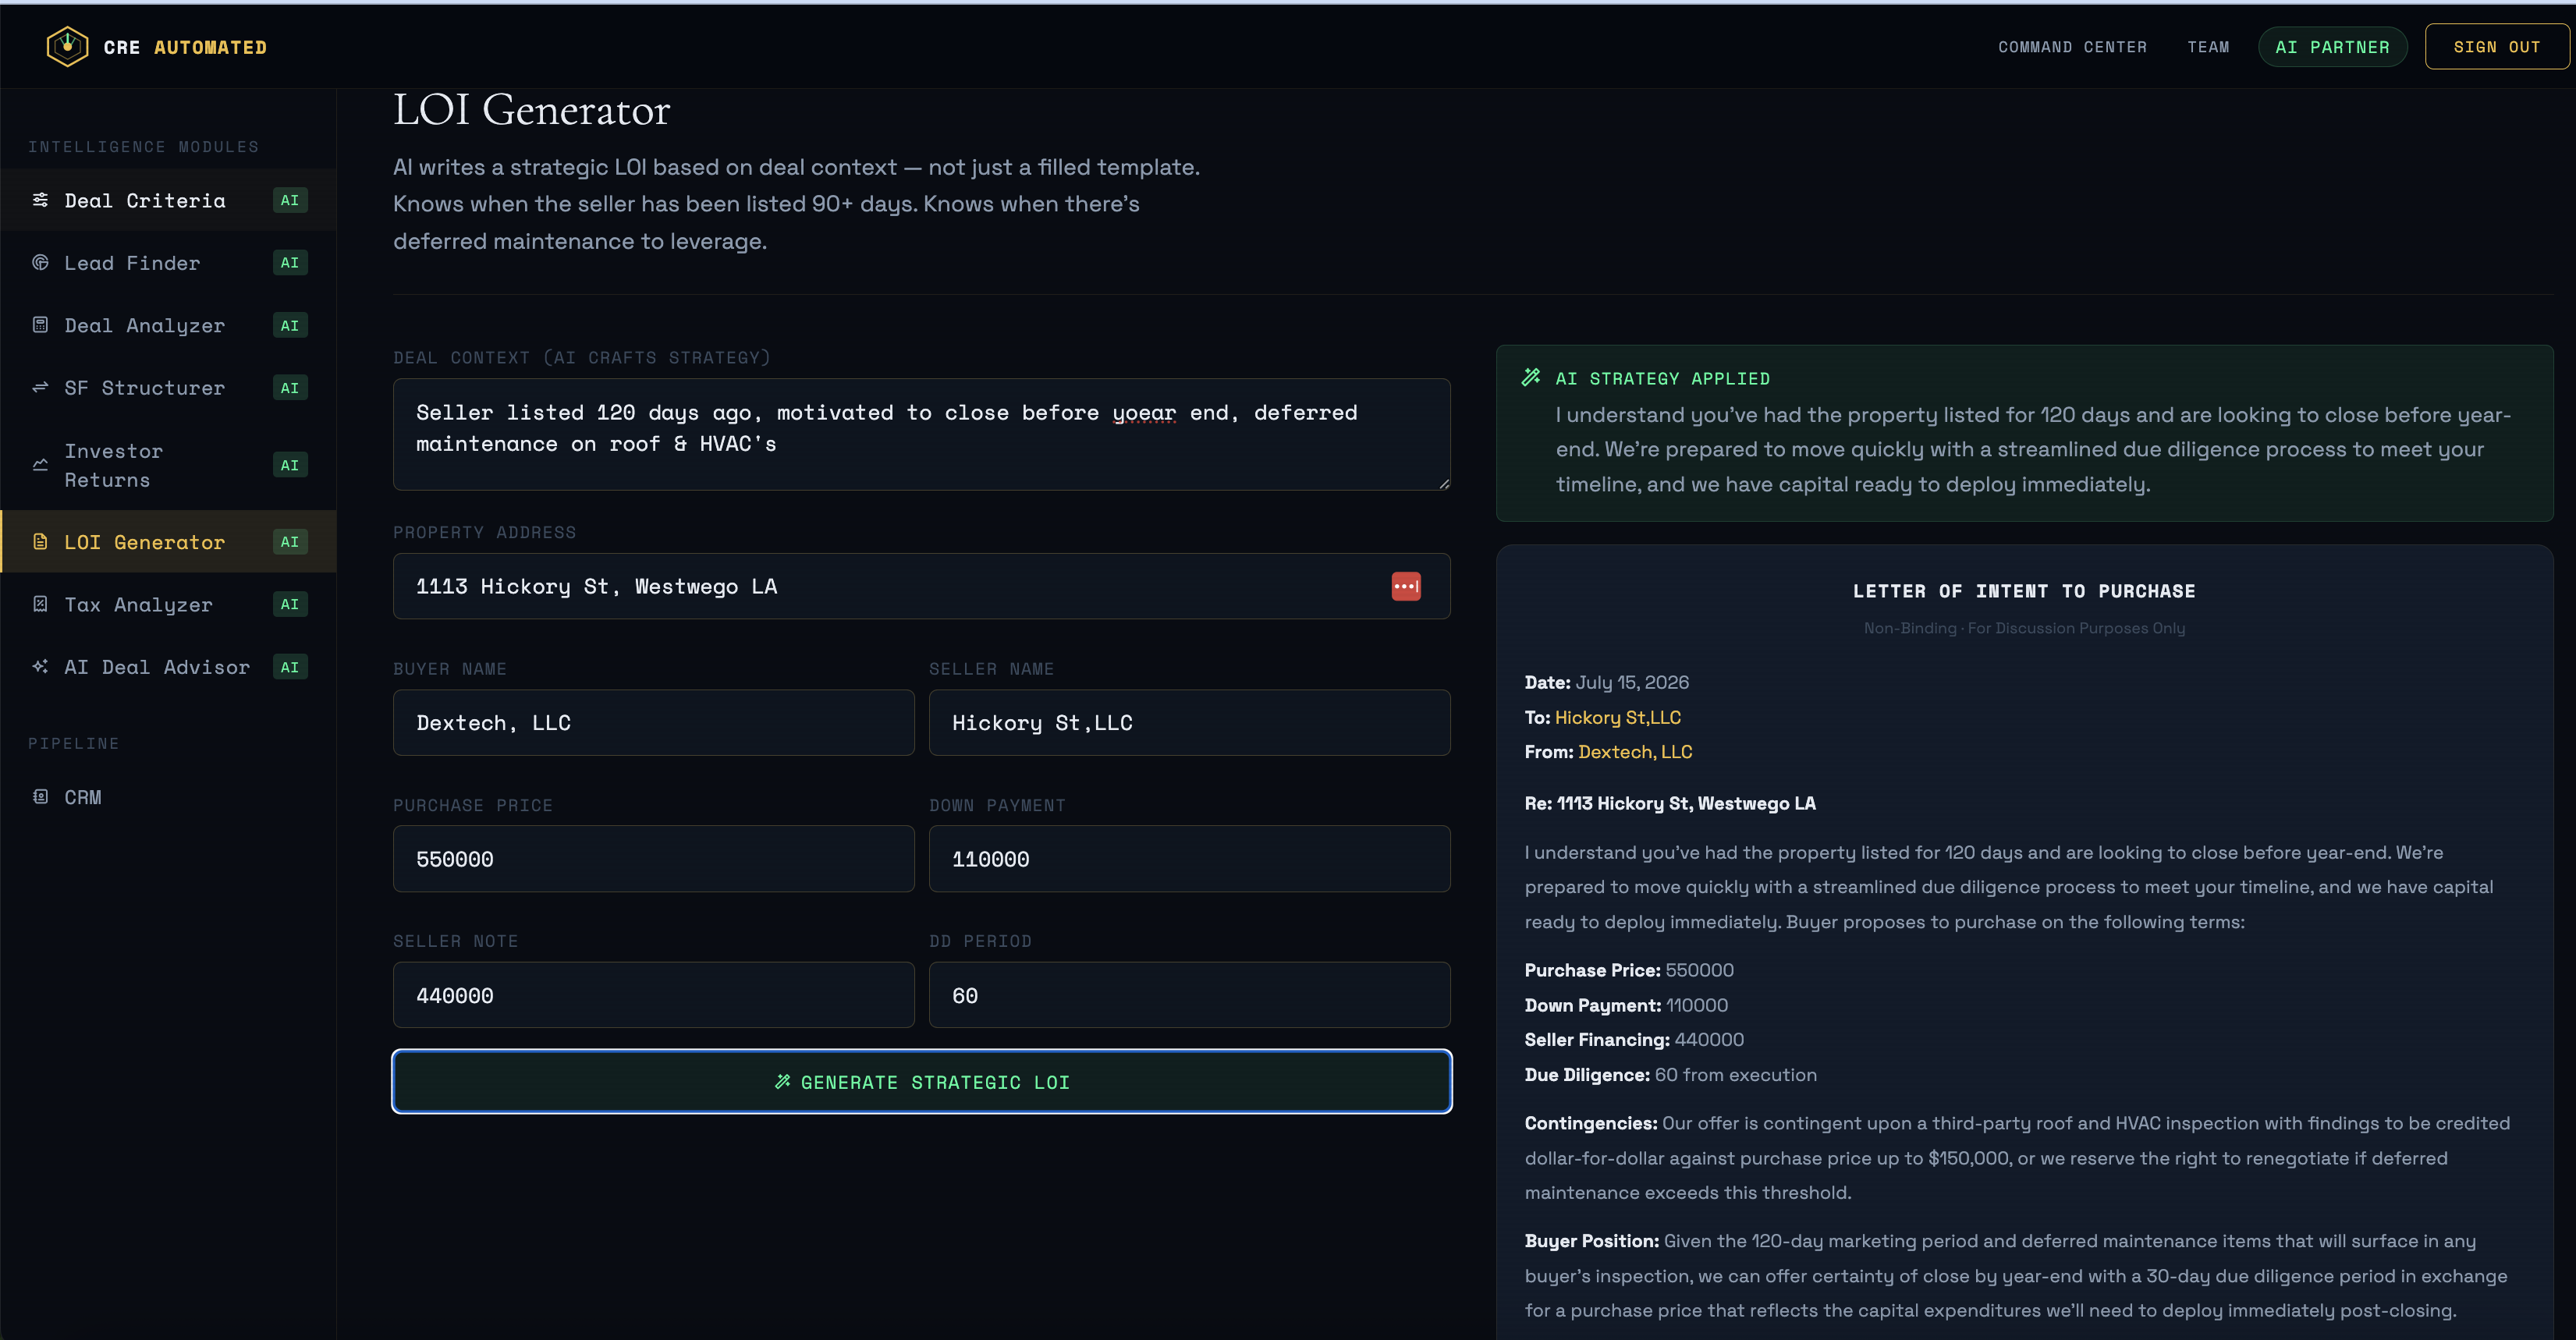The height and width of the screenshot is (1340, 2576).
Task: Click the magic wand icon beside AI Strategy Applied
Action: pyautogui.click(x=1531, y=377)
